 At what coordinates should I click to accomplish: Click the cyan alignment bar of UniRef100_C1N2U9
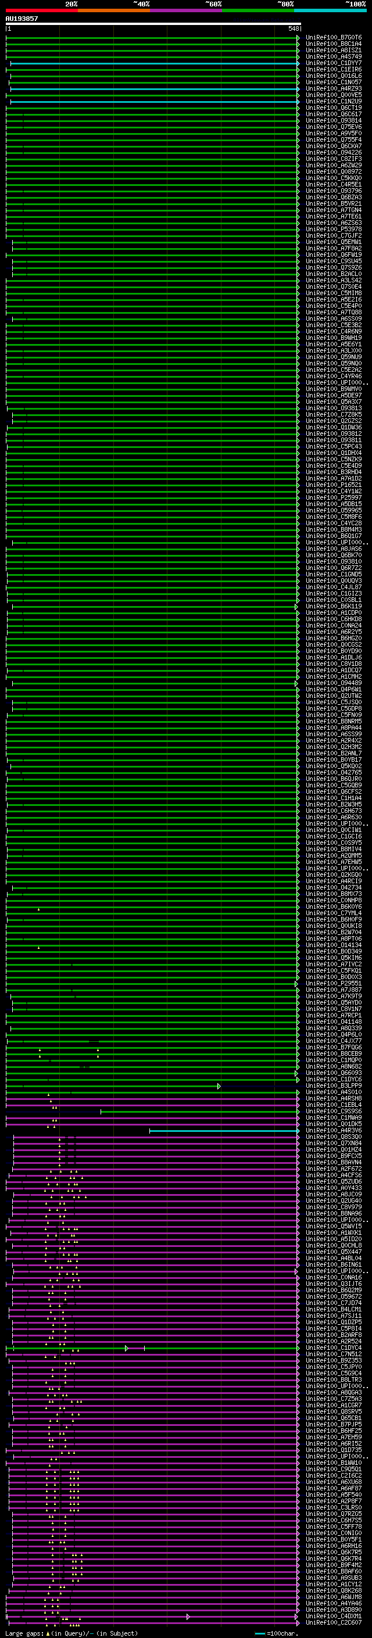click(155, 101)
